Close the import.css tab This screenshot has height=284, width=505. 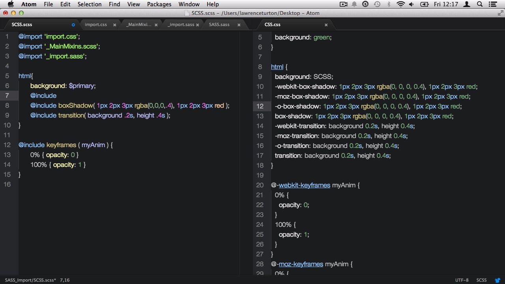[115, 24]
